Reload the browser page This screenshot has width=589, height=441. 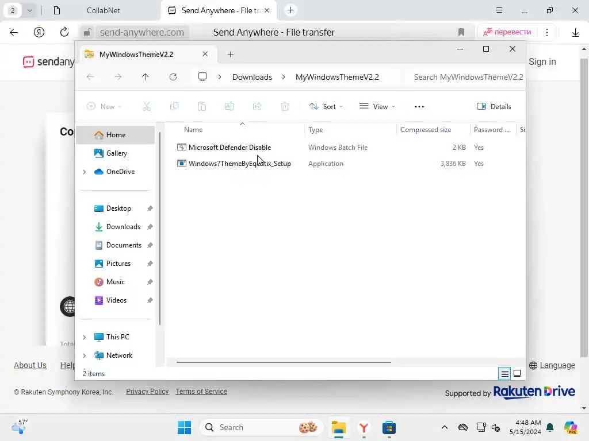(x=64, y=32)
